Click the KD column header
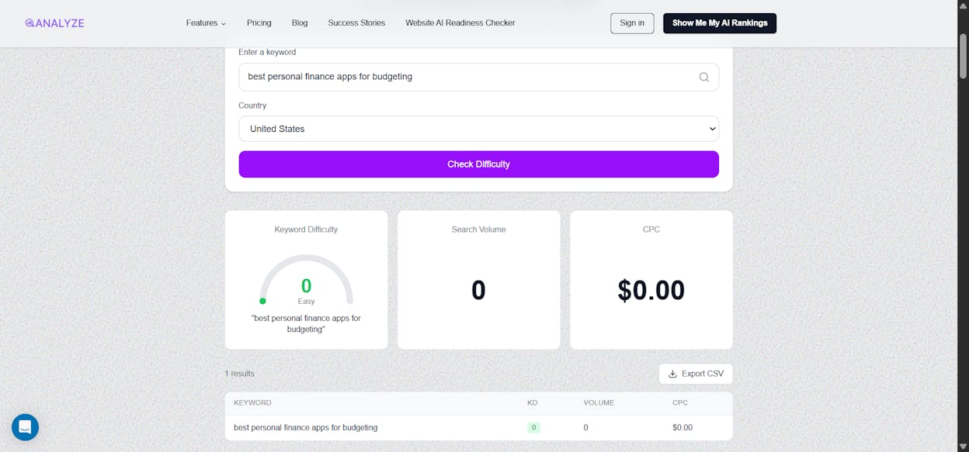Image resolution: width=969 pixels, height=452 pixels. click(x=532, y=403)
